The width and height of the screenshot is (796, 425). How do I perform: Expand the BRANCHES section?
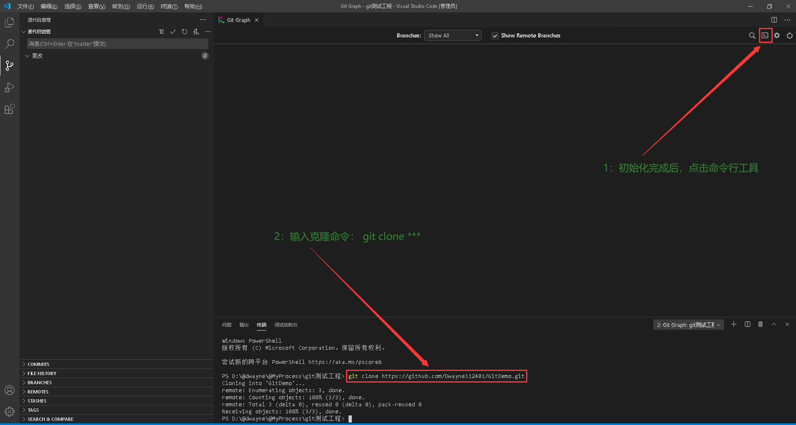[x=116, y=383]
